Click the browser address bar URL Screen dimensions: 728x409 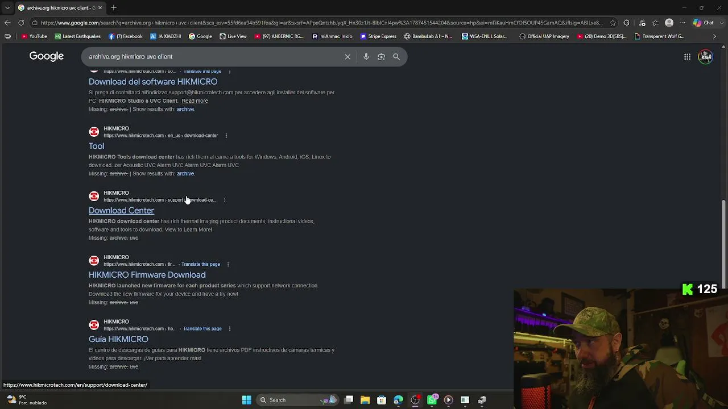pos(321,23)
